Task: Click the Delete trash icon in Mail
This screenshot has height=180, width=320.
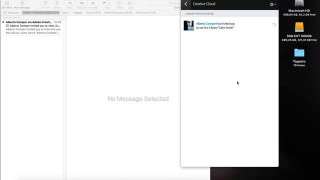Action: click(56, 3)
